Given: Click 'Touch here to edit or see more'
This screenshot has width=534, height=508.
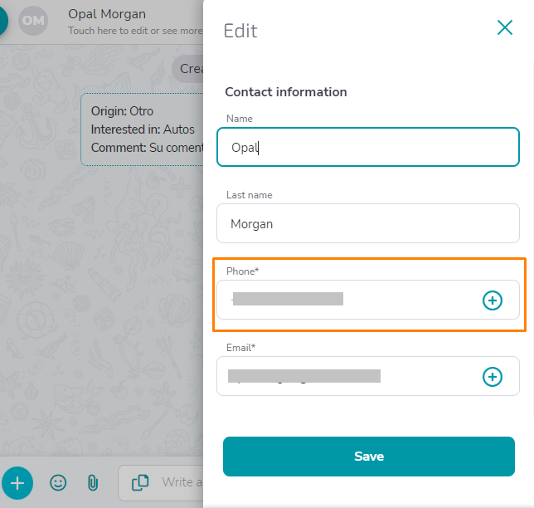Looking at the screenshot, I should coord(135,31).
